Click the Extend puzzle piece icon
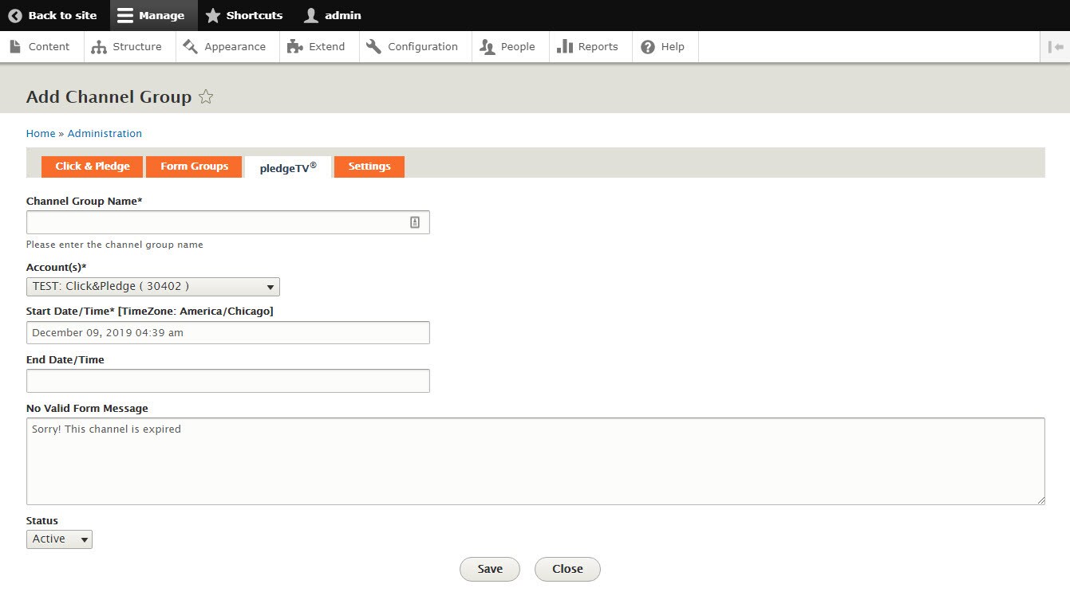Viewport: 1070px width, 592px height. (x=294, y=47)
